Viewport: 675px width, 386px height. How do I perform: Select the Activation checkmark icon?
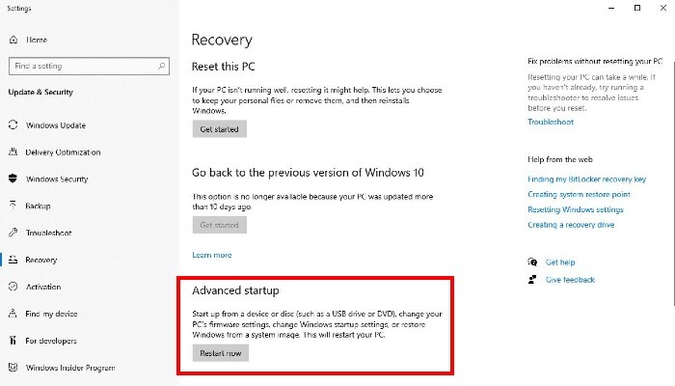tap(13, 287)
